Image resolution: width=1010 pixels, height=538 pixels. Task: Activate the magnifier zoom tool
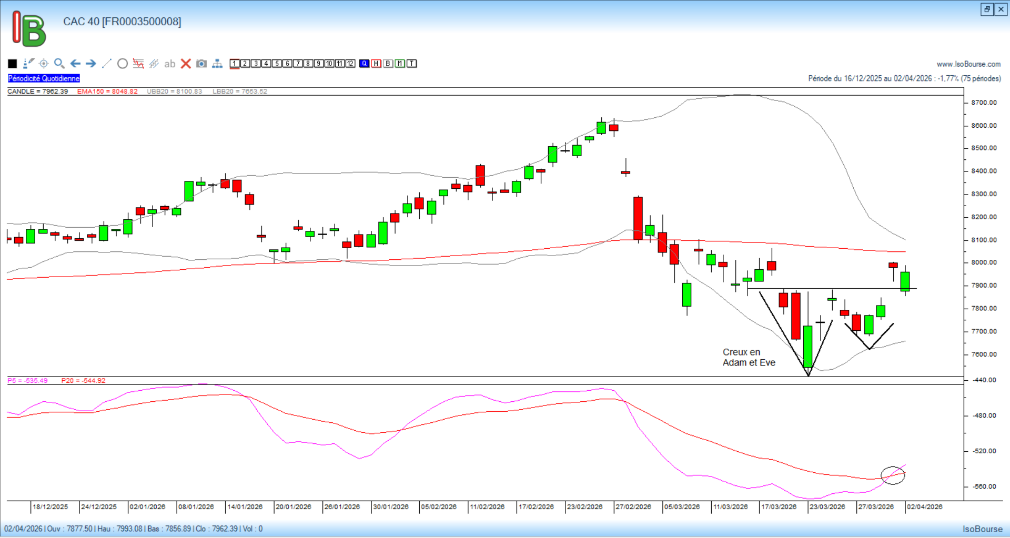[x=59, y=64]
